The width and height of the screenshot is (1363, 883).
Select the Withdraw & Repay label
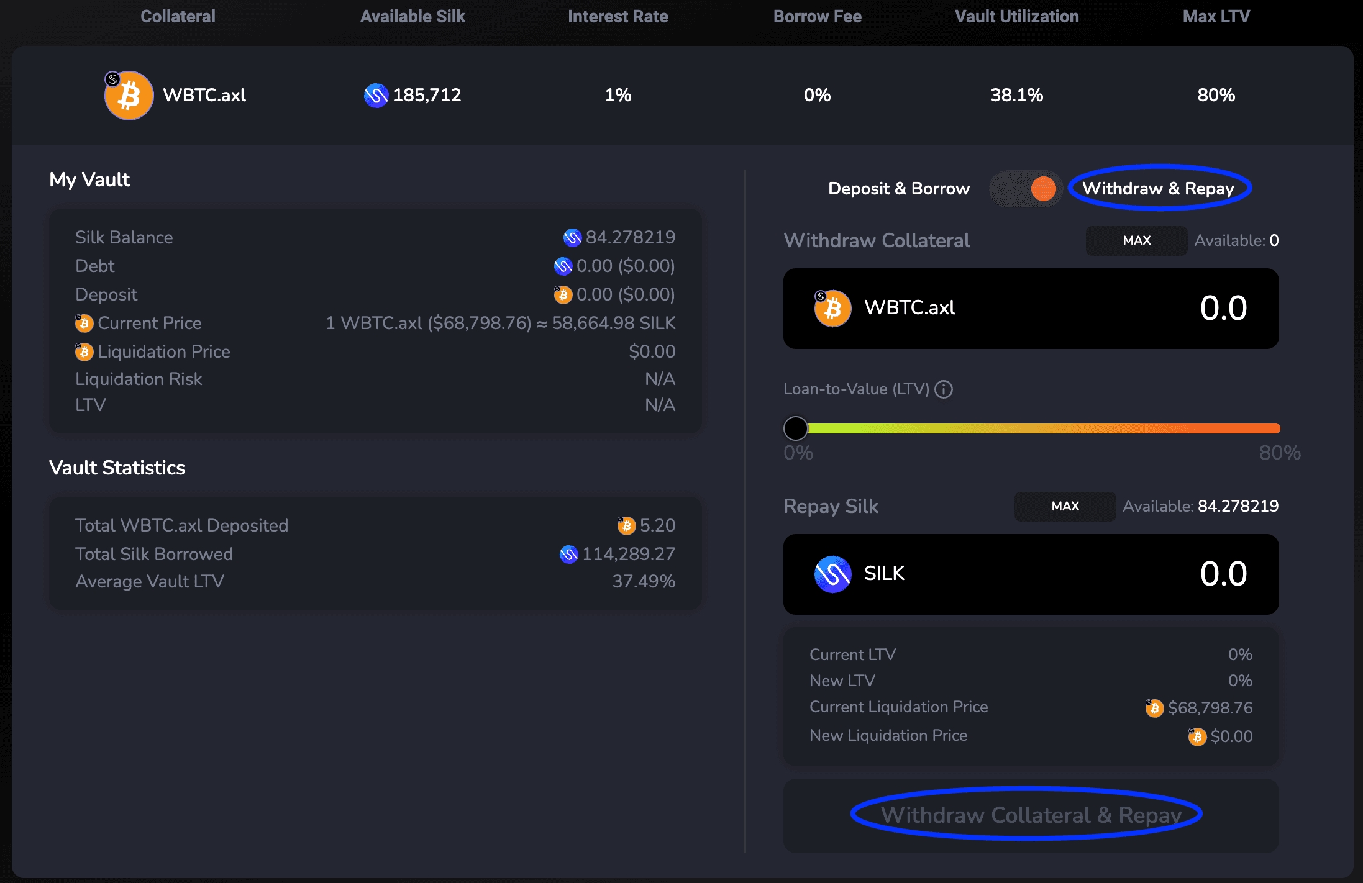click(x=1158, y=189)
